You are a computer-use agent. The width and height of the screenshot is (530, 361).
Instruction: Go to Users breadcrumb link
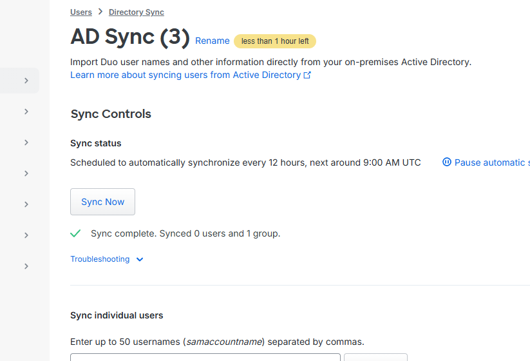click(80, 12)
